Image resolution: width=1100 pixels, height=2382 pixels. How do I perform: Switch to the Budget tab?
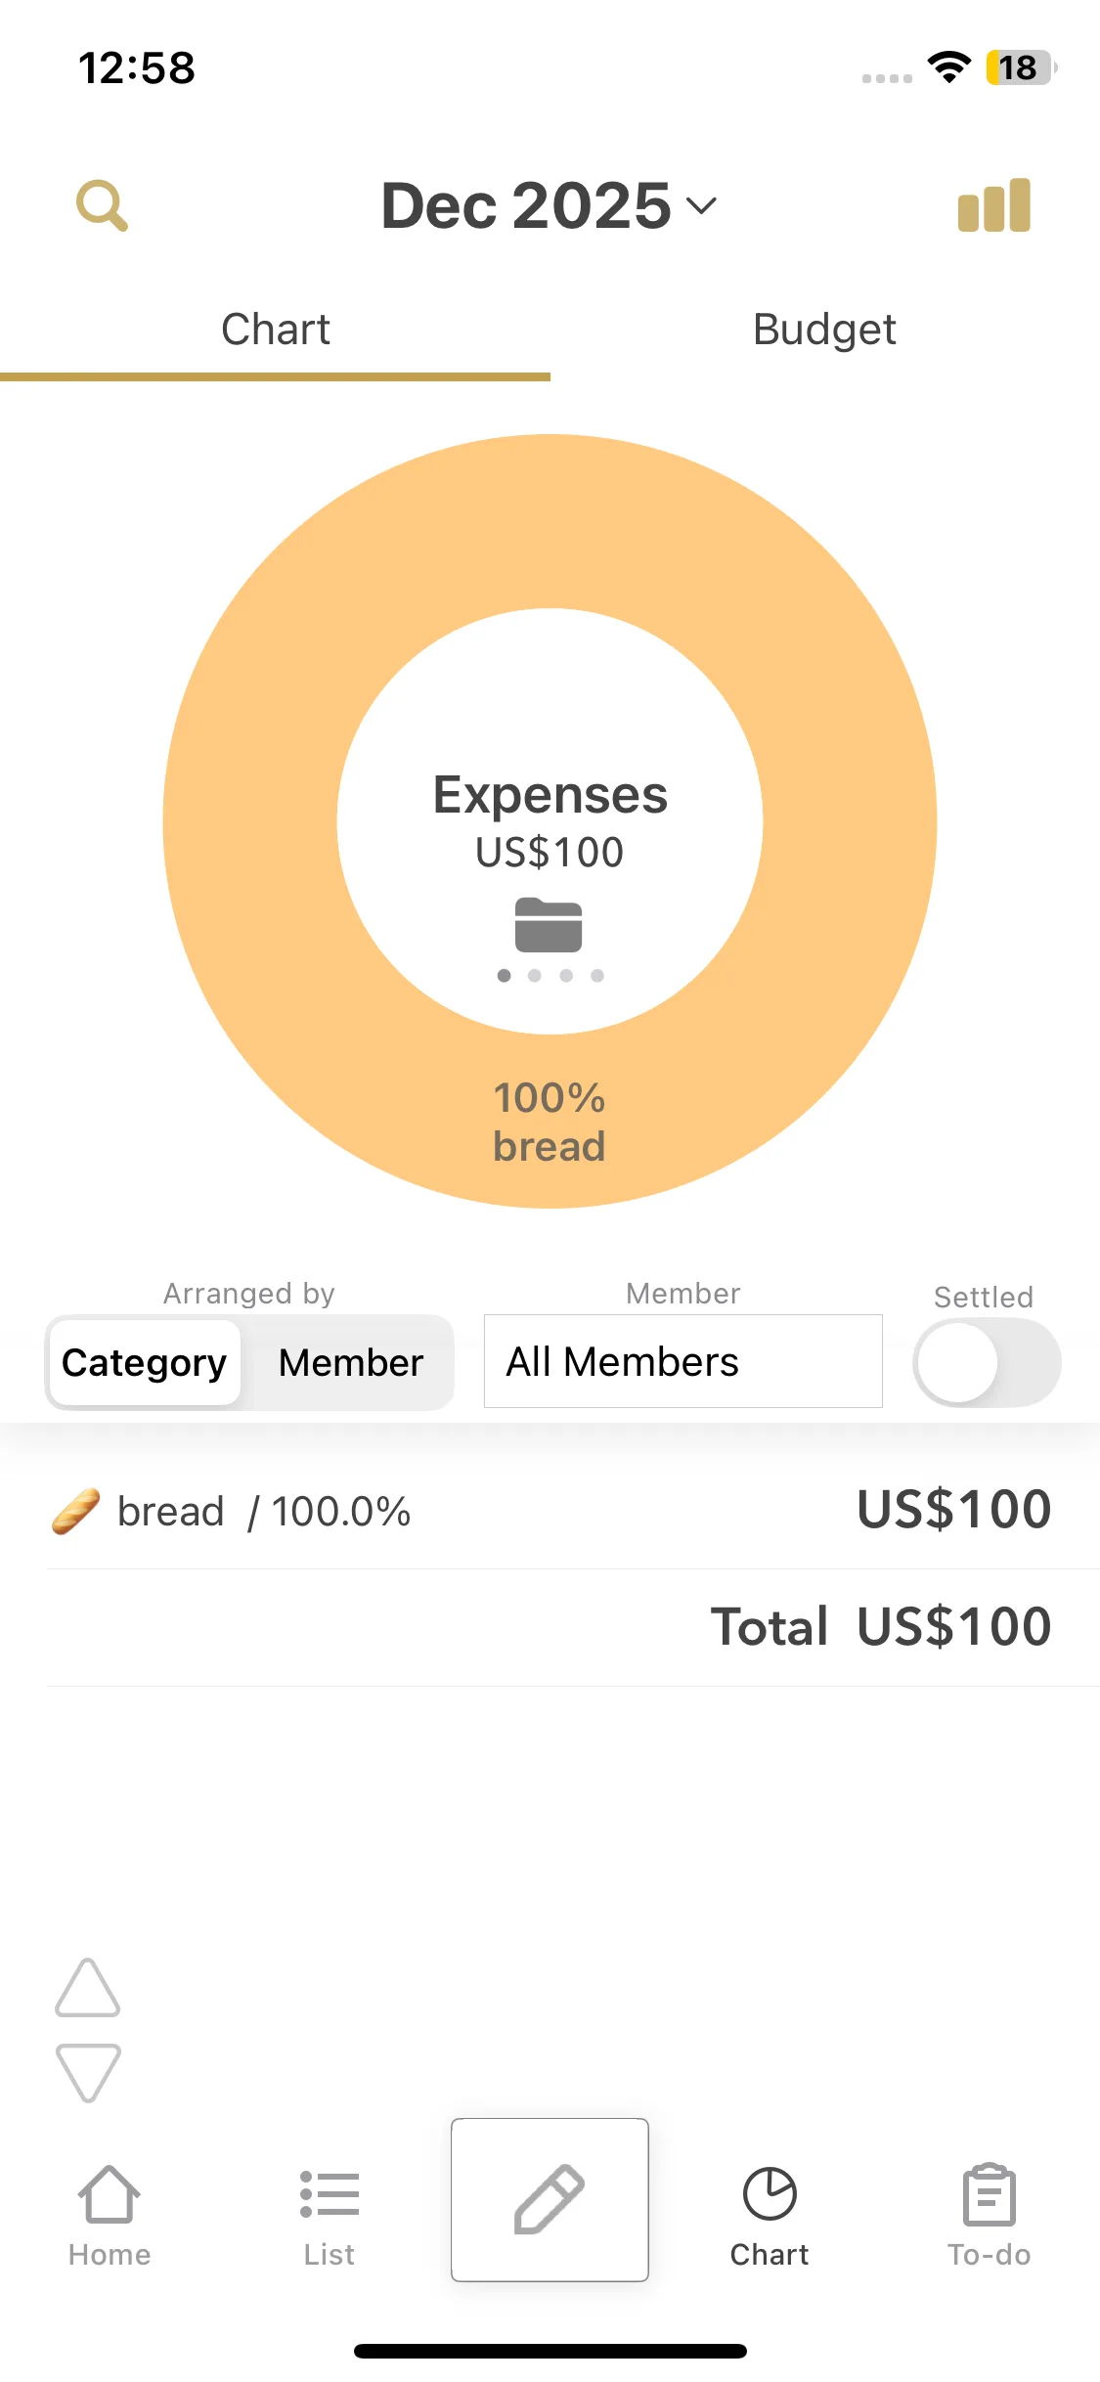click(x=824, y=330)
